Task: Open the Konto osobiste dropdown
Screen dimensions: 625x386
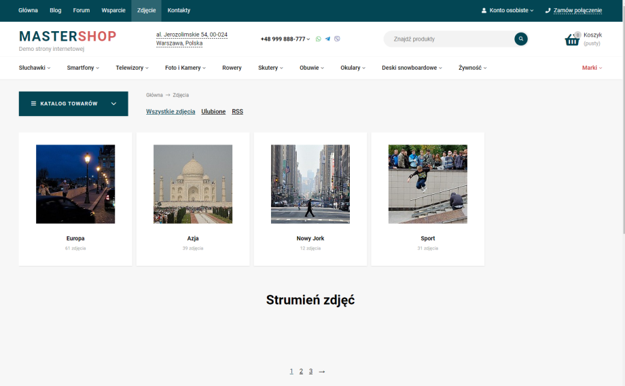Action: [x=507, y=11]
